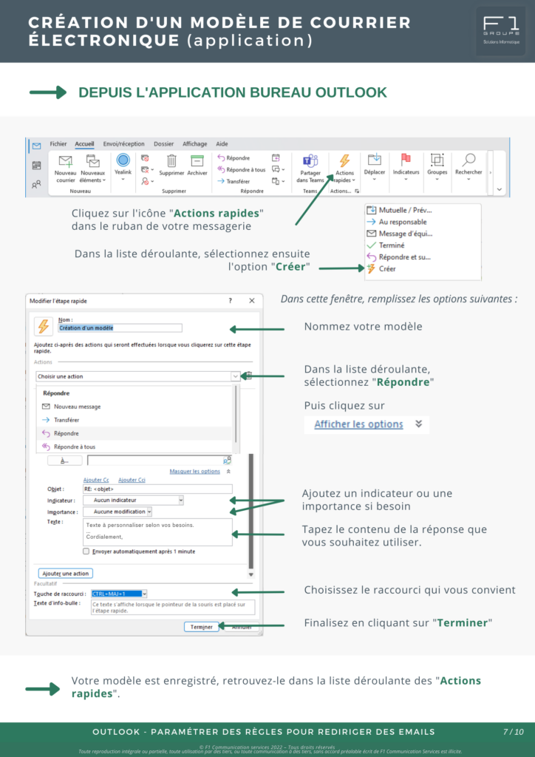Click the recipients input field
This screenshot has width=535, height=757.
pos(160,461)
